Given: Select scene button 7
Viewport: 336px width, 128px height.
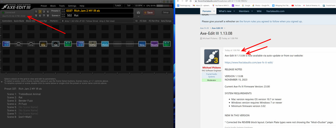Looking at the screenshot, I should coord(44,16).
